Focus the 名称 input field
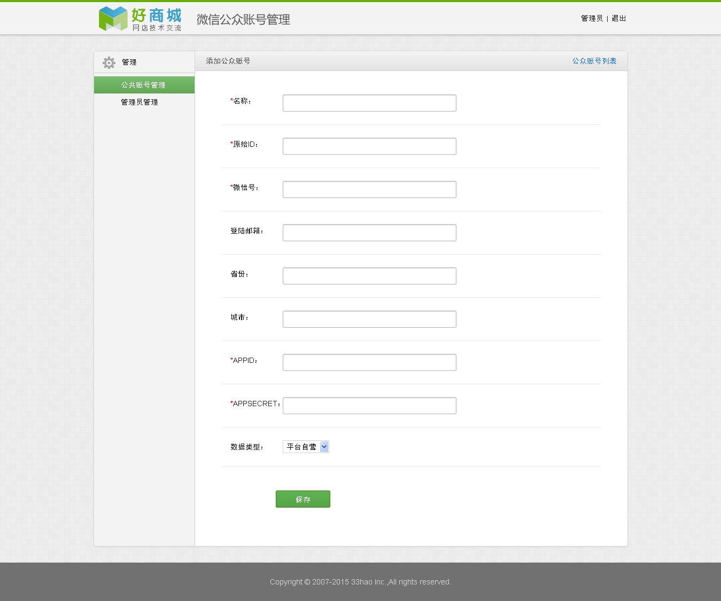Viewport: 721px width, 601px height. click(x=369, y=103)
